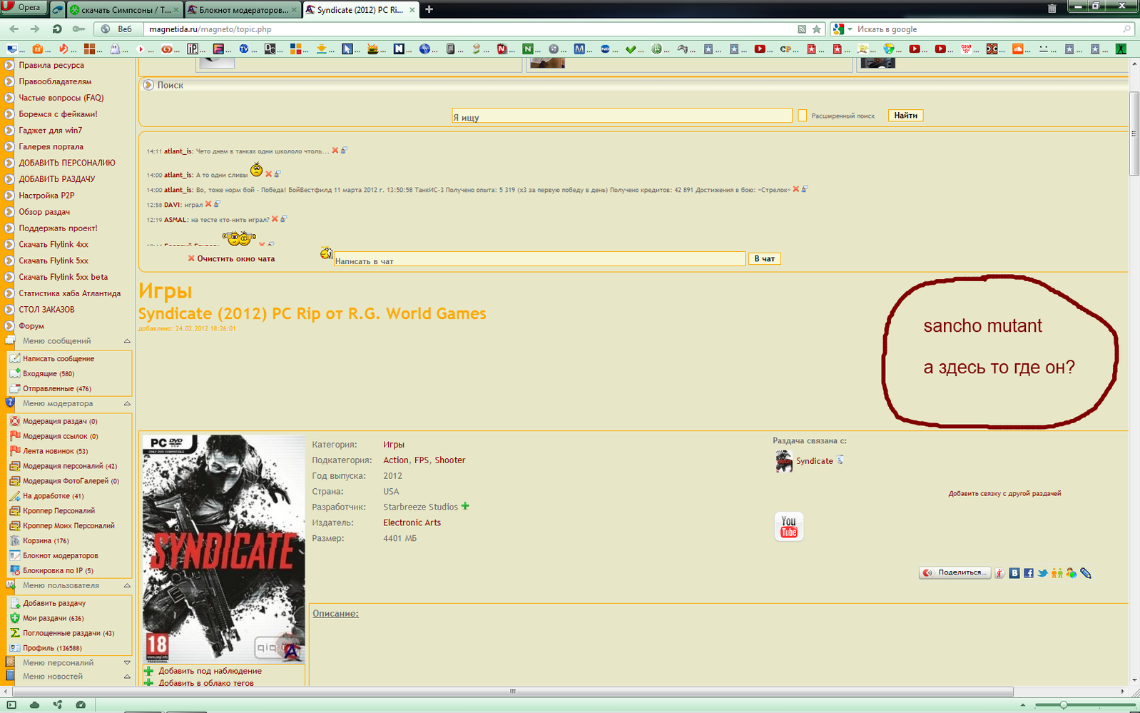1140x713 pixels.
Task: Open the SoundCloud bookmark in bookmarks bar
Action: pyautogui.click(x=1018, y=49)
